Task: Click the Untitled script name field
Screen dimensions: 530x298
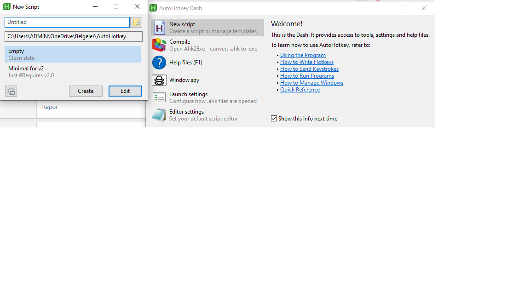Action: click(67, 22)
